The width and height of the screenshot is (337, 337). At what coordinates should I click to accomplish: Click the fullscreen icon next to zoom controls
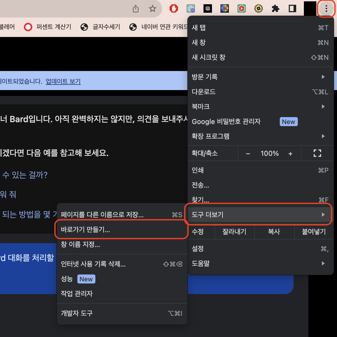317,153
